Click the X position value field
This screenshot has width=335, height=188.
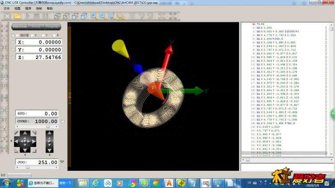(39, 42)
